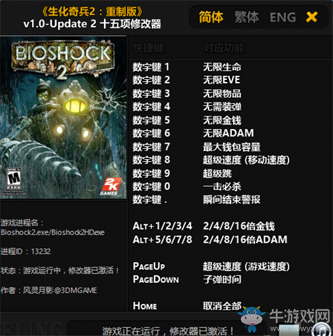Viewport: 333px width, 336px height.
Task: Toggle 无限物品 infinite items option
Action: tap(222, 93)
